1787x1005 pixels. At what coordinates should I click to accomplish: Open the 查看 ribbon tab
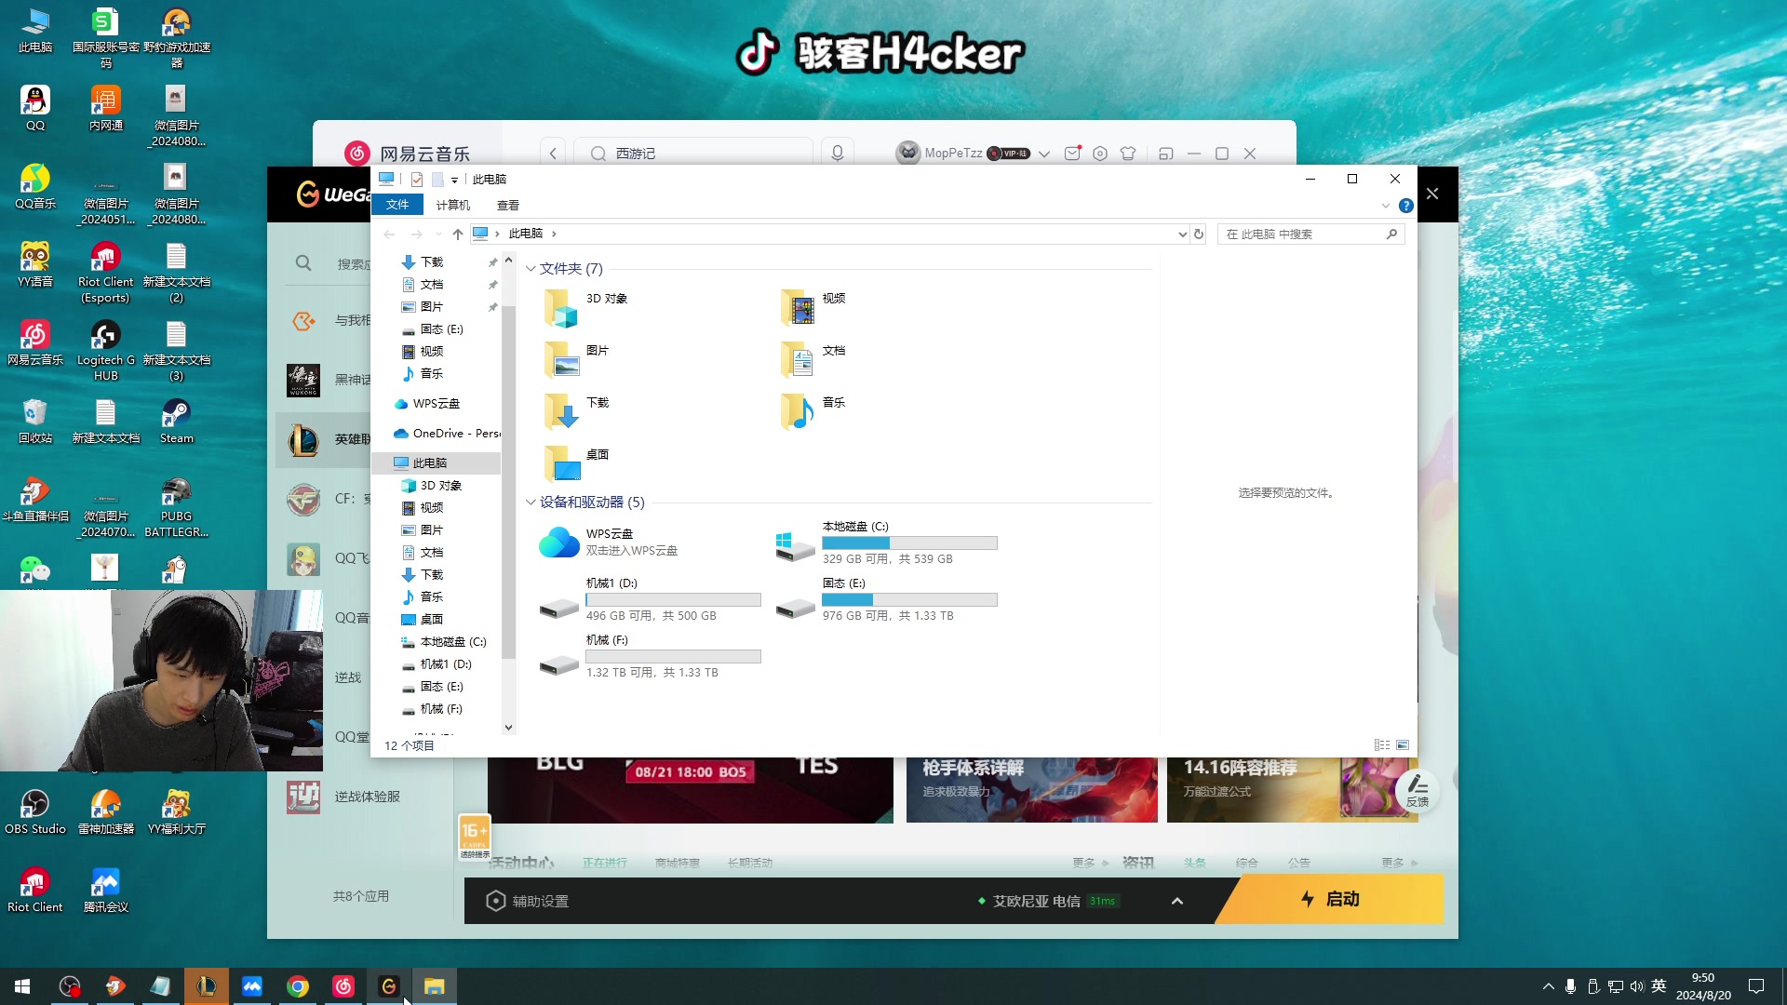click(508, 206)
